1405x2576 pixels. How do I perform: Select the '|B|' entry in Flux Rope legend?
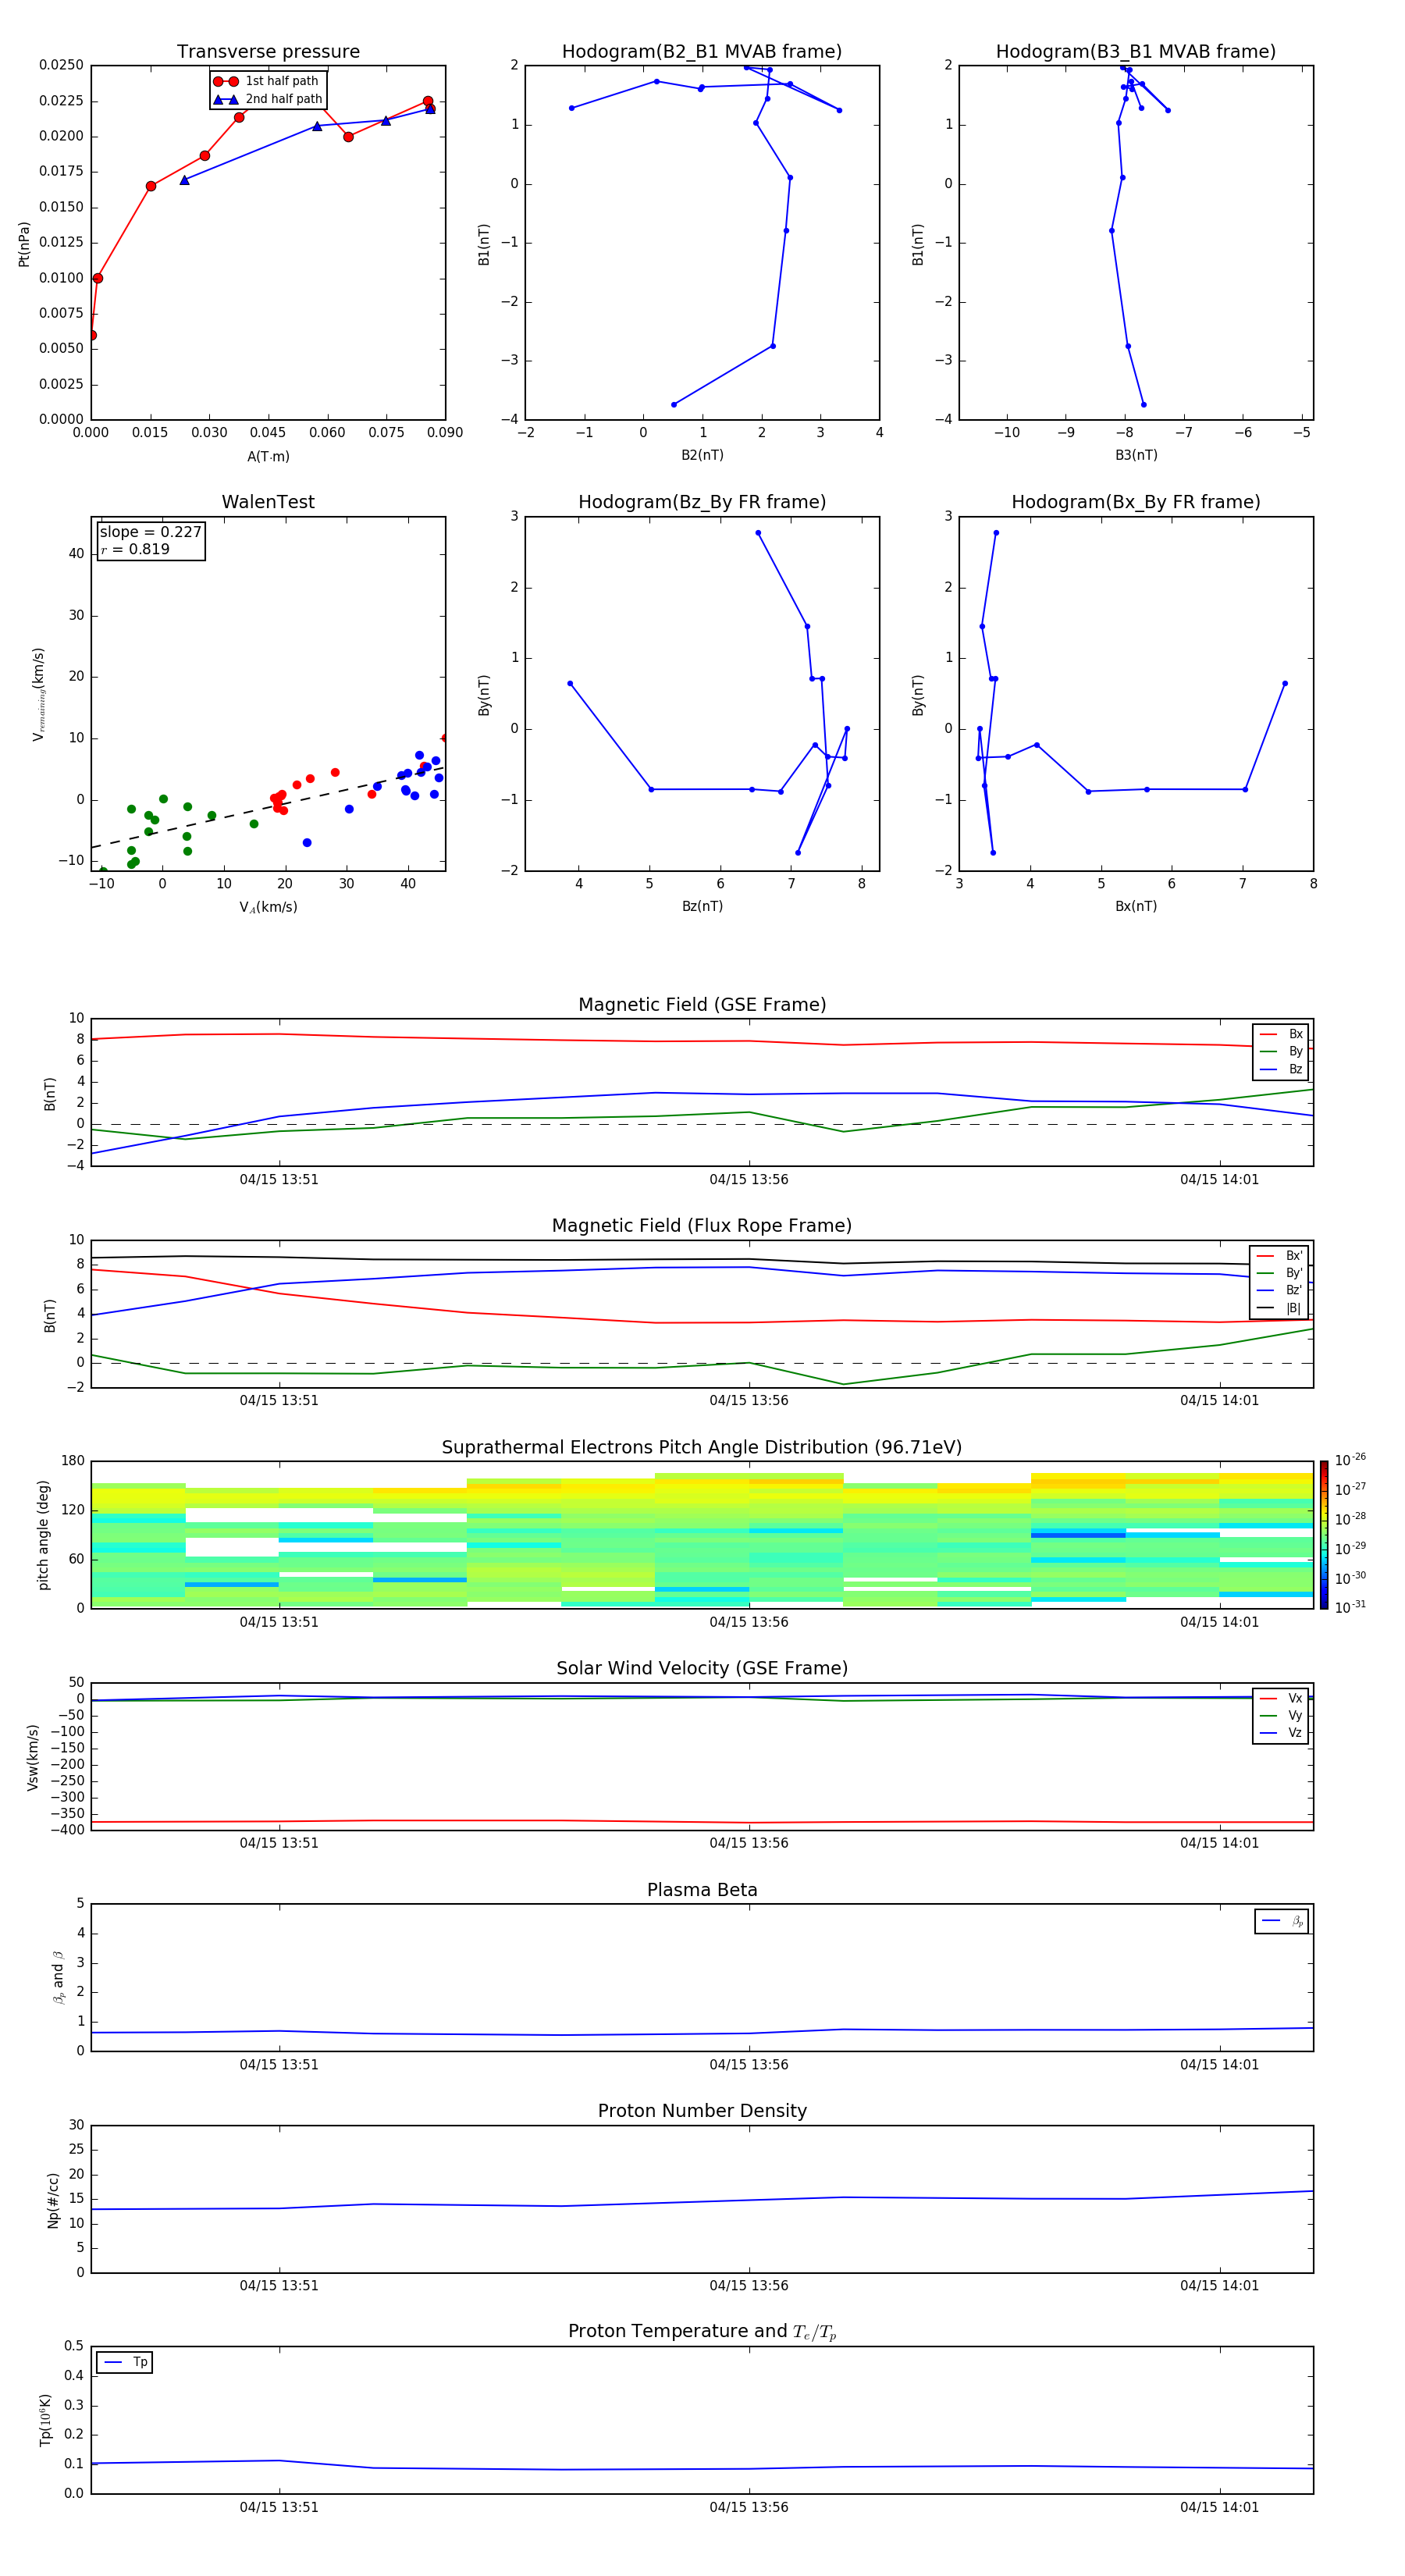coord(1280,1308)
